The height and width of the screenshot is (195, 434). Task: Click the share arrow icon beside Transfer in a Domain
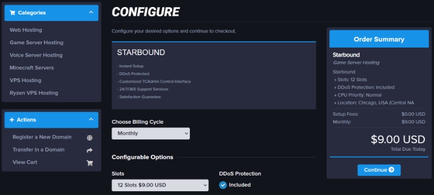point(90,150)
